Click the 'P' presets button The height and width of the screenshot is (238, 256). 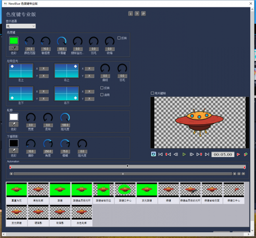point(143,14)
